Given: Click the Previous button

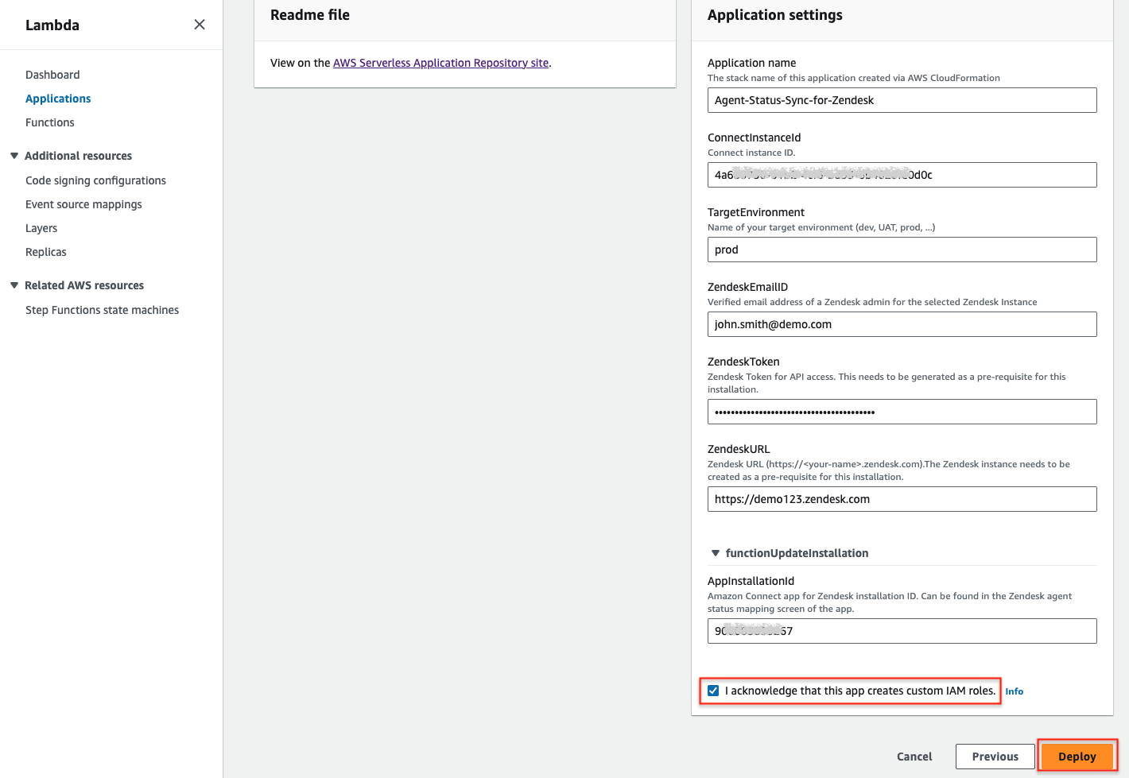Looking at the screenshot, I should pyautogui.click(x=995, y=757).
